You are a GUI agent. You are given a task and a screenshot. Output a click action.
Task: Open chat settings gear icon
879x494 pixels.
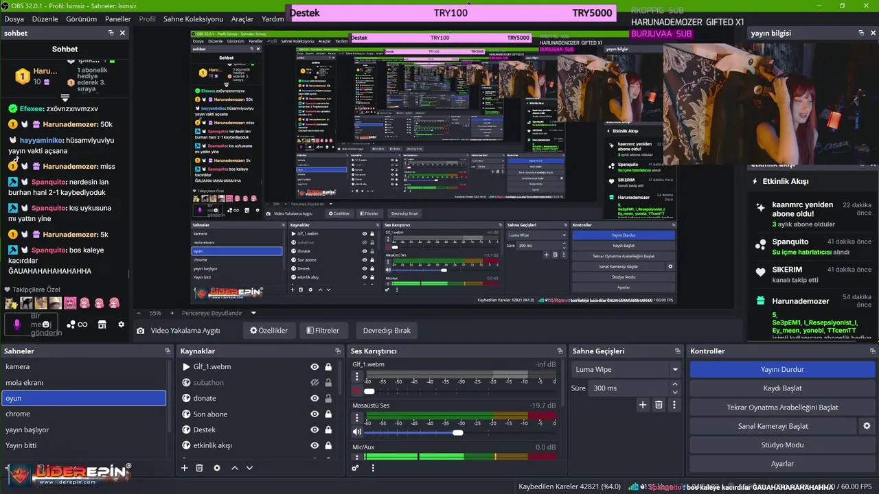point(122,325)
